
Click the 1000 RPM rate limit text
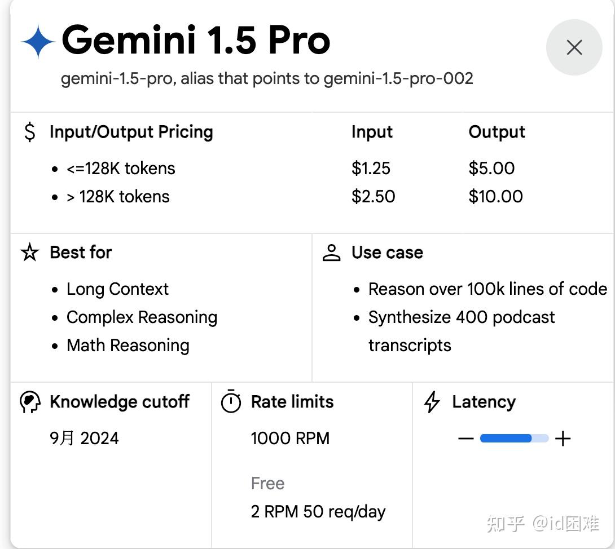point(290,439)
